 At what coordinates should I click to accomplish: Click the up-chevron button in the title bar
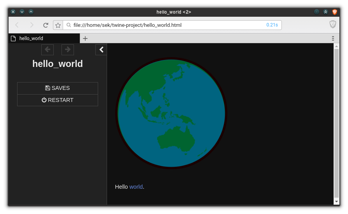pyautogui.click(x=31, y=12)
